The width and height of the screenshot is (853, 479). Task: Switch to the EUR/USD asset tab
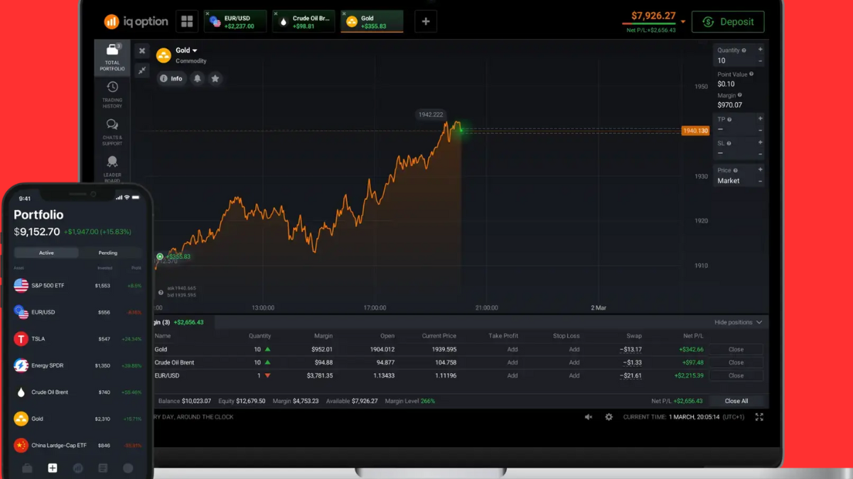[235, 22]
